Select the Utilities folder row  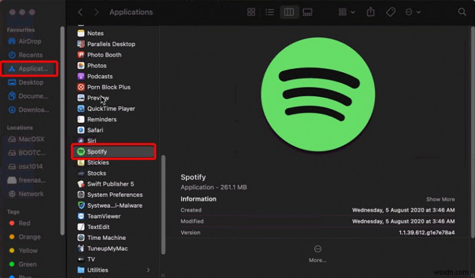pos(113,270)
